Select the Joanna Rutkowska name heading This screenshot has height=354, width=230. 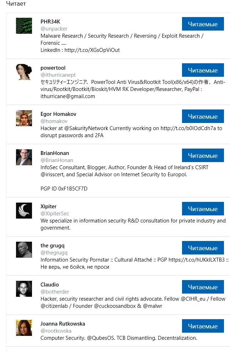(63, 324)
